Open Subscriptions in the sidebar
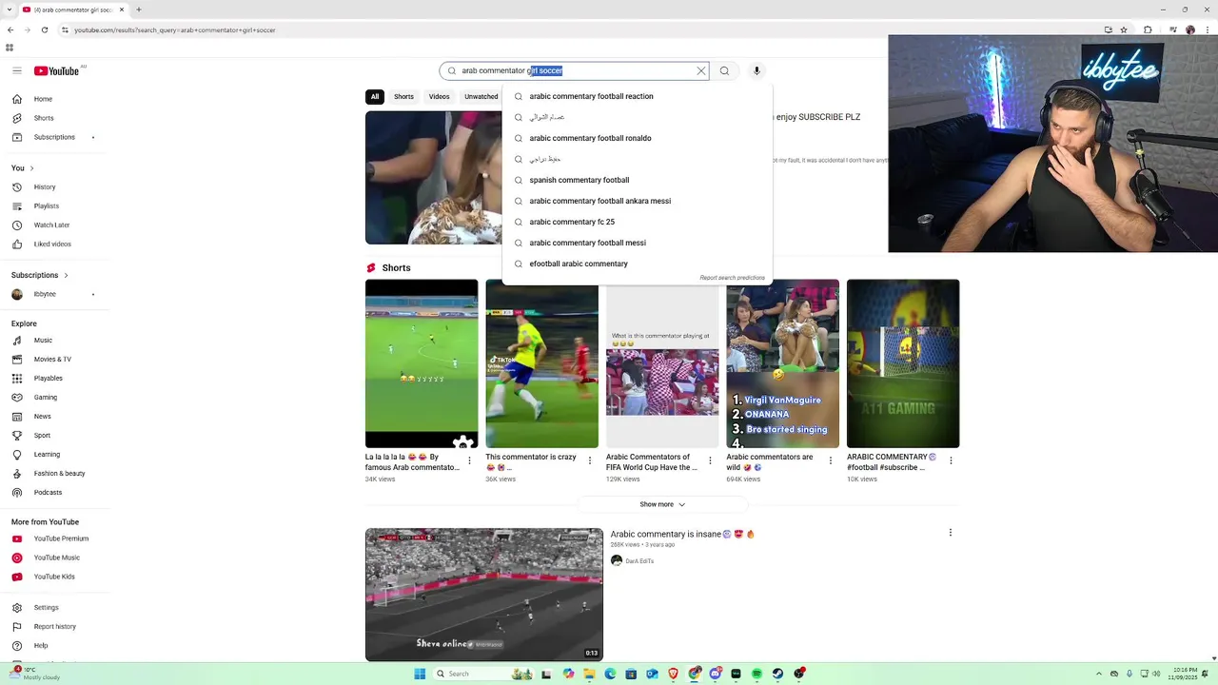 tap(55, 137)
